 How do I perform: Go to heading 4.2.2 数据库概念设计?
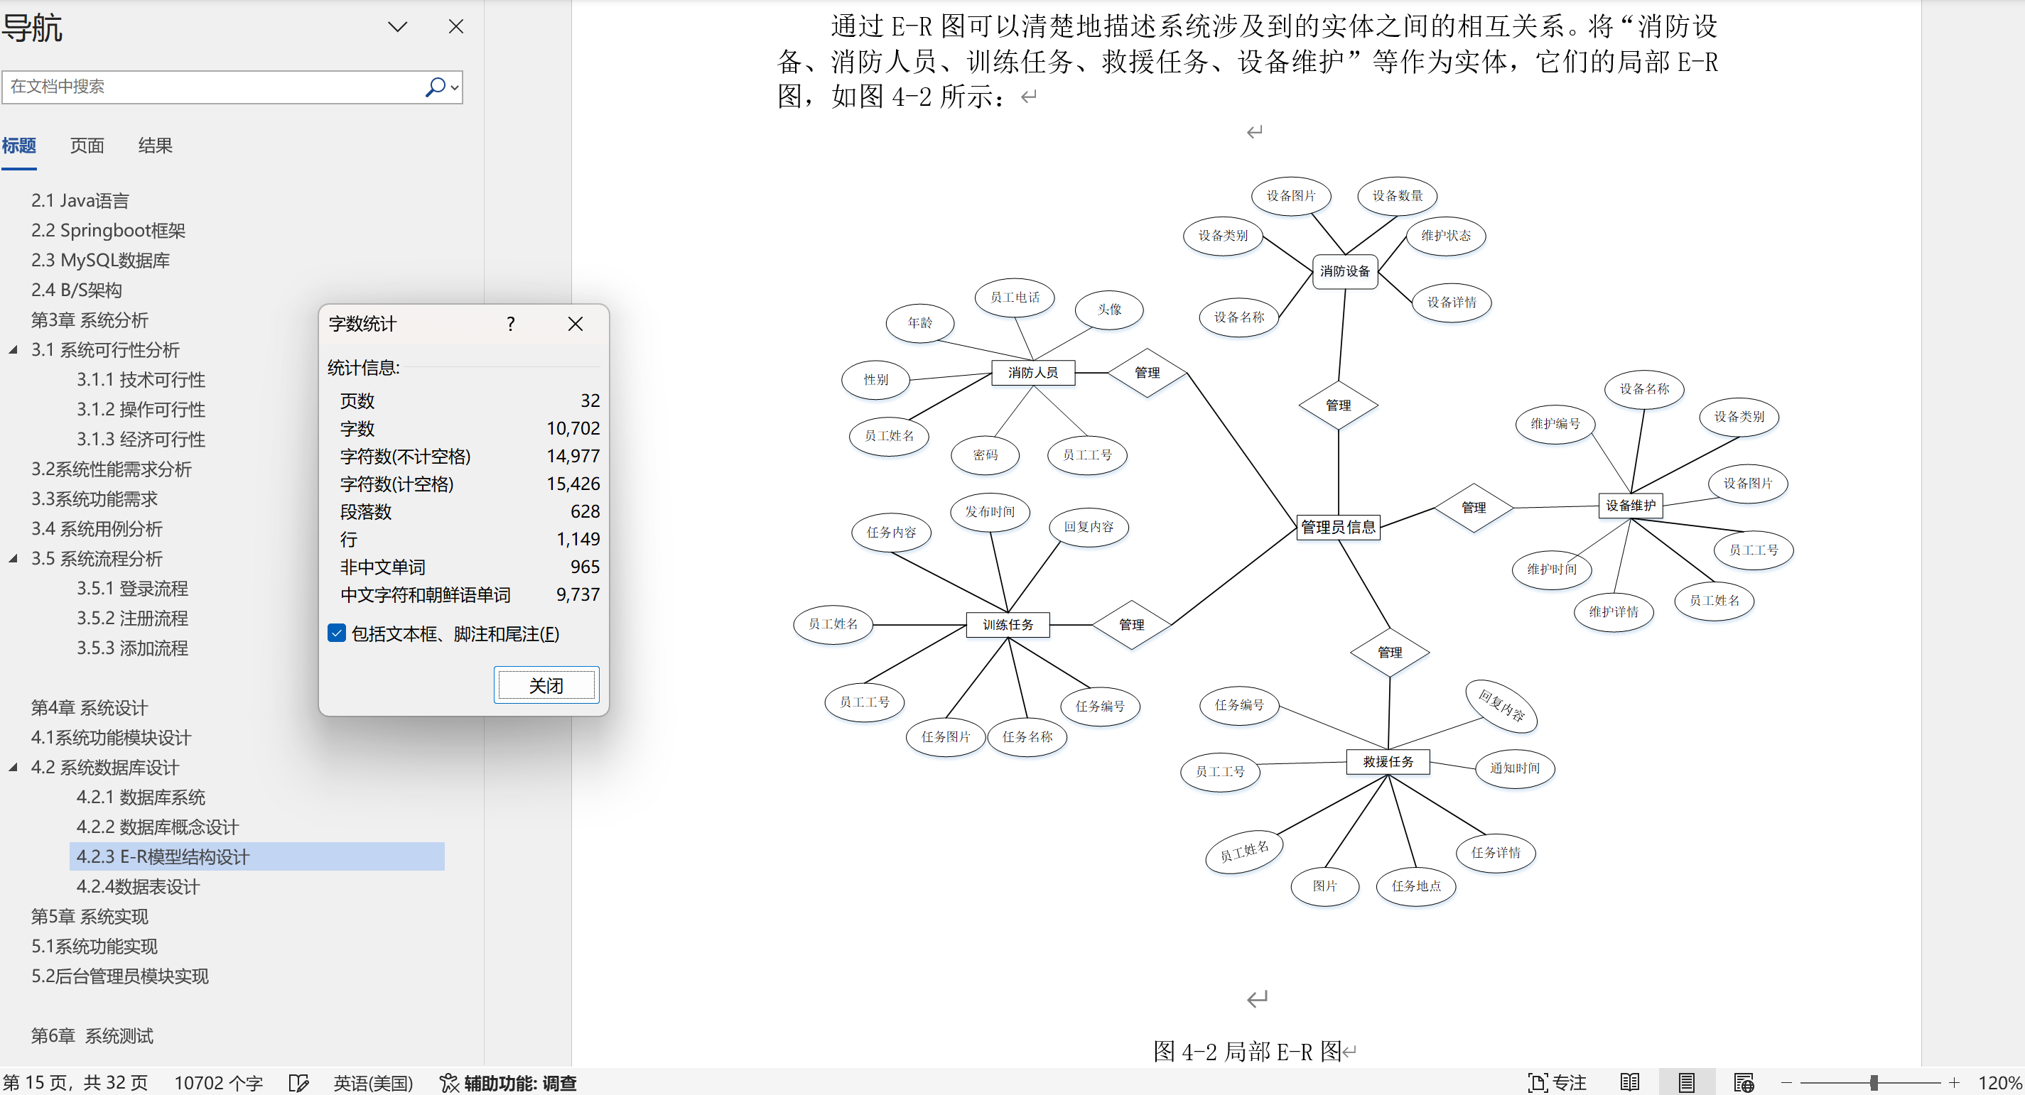click(157, 827)
